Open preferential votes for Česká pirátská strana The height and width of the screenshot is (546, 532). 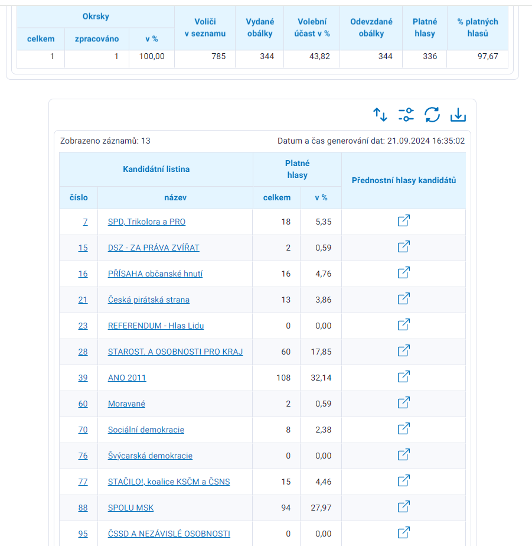coord(404,298)
